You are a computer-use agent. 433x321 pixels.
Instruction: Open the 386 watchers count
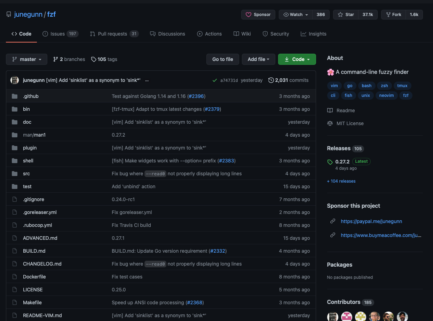[321, 15]
